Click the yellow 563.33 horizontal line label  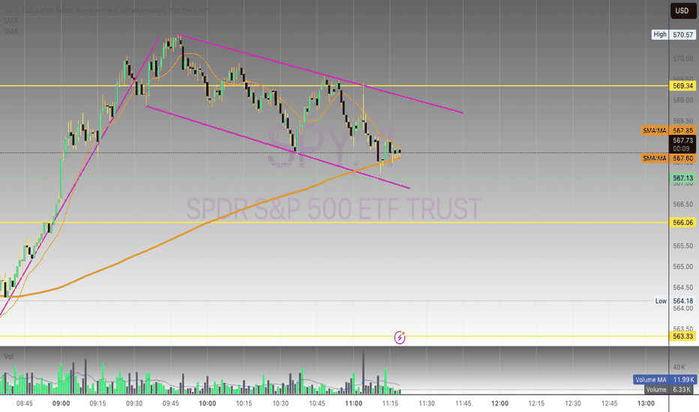click(x=682, y=336)
